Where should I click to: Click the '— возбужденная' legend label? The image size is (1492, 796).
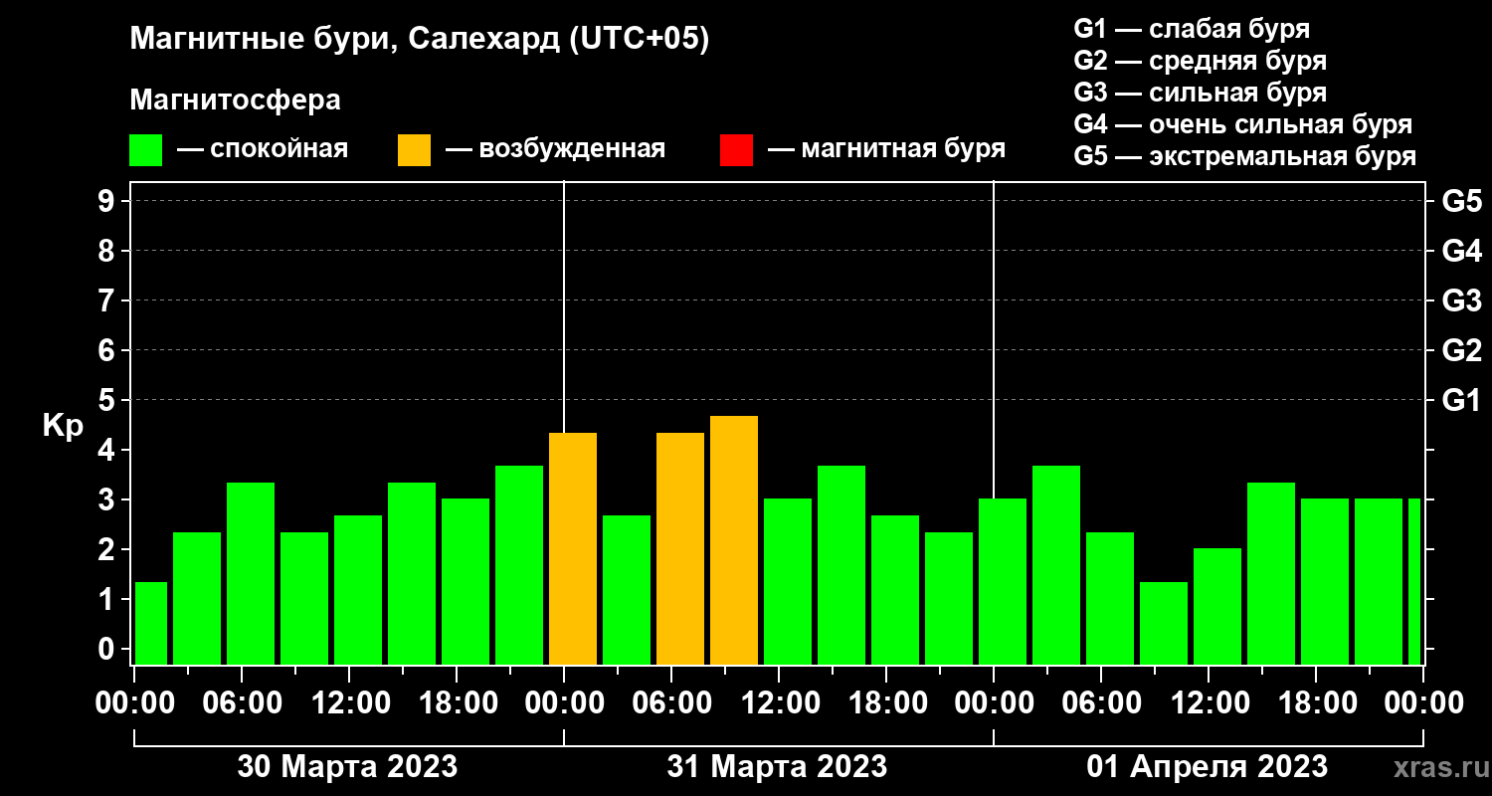(555, 150)
